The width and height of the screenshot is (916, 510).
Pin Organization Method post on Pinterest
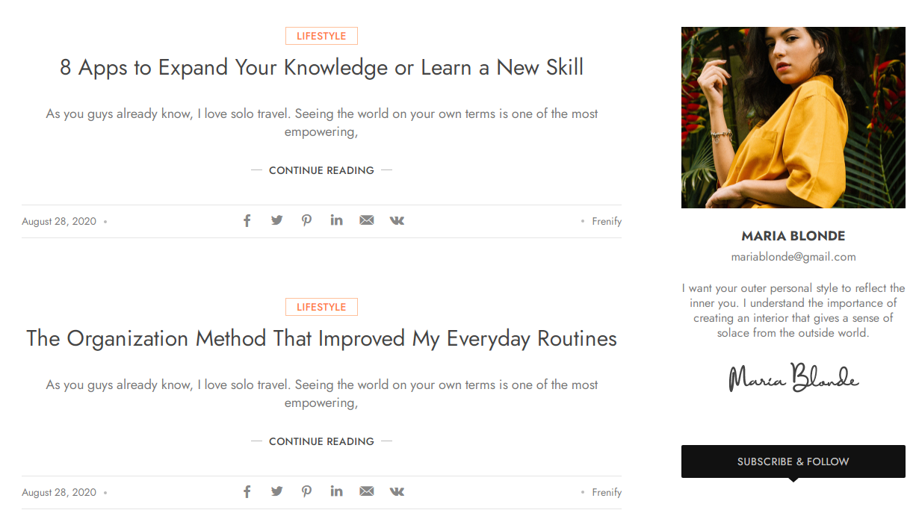(x=306, y=491)
